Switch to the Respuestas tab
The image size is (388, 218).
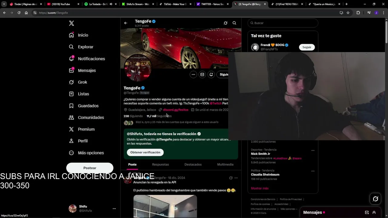click(160, 164)
